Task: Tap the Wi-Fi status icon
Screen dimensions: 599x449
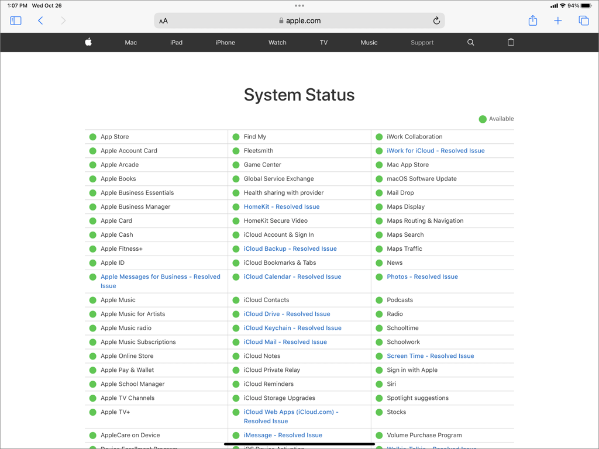Action: (562, 6)
